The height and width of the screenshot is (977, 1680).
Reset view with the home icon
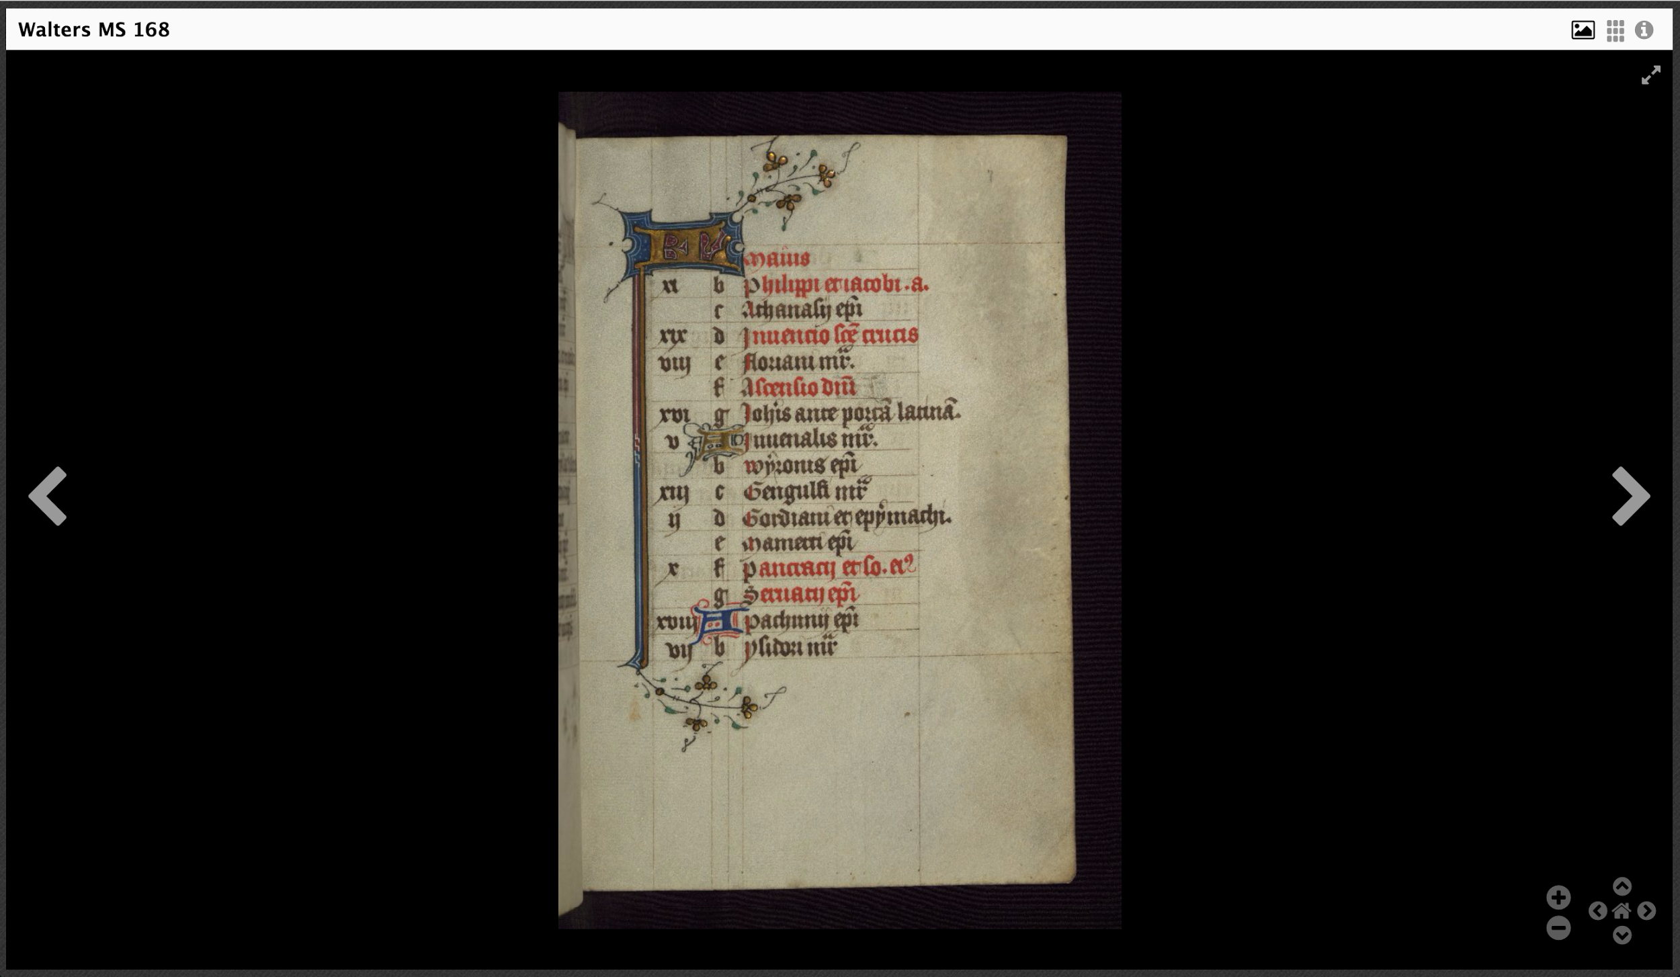coord(1622,911)
